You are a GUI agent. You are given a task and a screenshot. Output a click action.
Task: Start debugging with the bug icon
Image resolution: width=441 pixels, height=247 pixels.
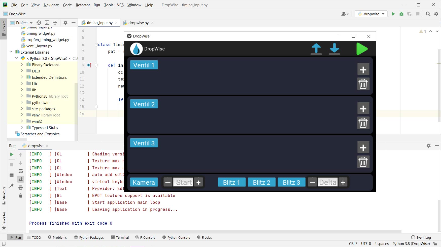coord(401,14)
